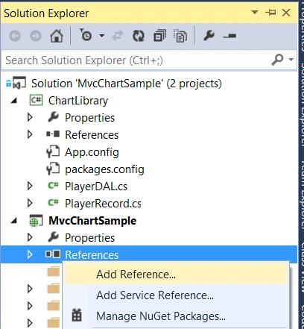Expand highlighted References node
This screenshot has height=329, width=304.
[30, 254]
